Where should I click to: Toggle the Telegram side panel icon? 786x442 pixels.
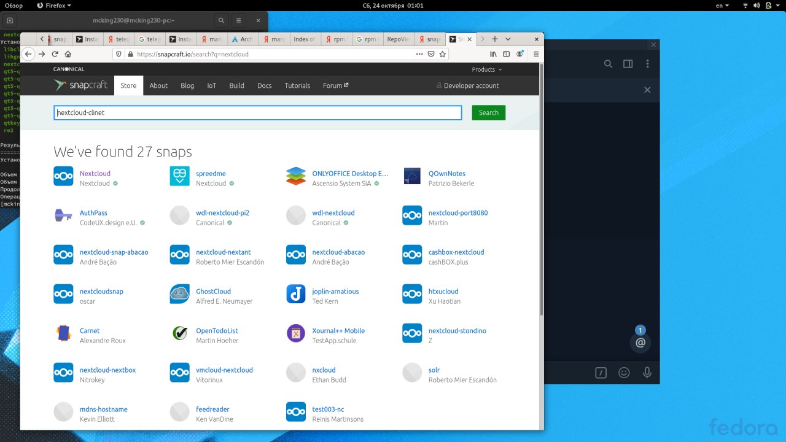coord(628,64)
